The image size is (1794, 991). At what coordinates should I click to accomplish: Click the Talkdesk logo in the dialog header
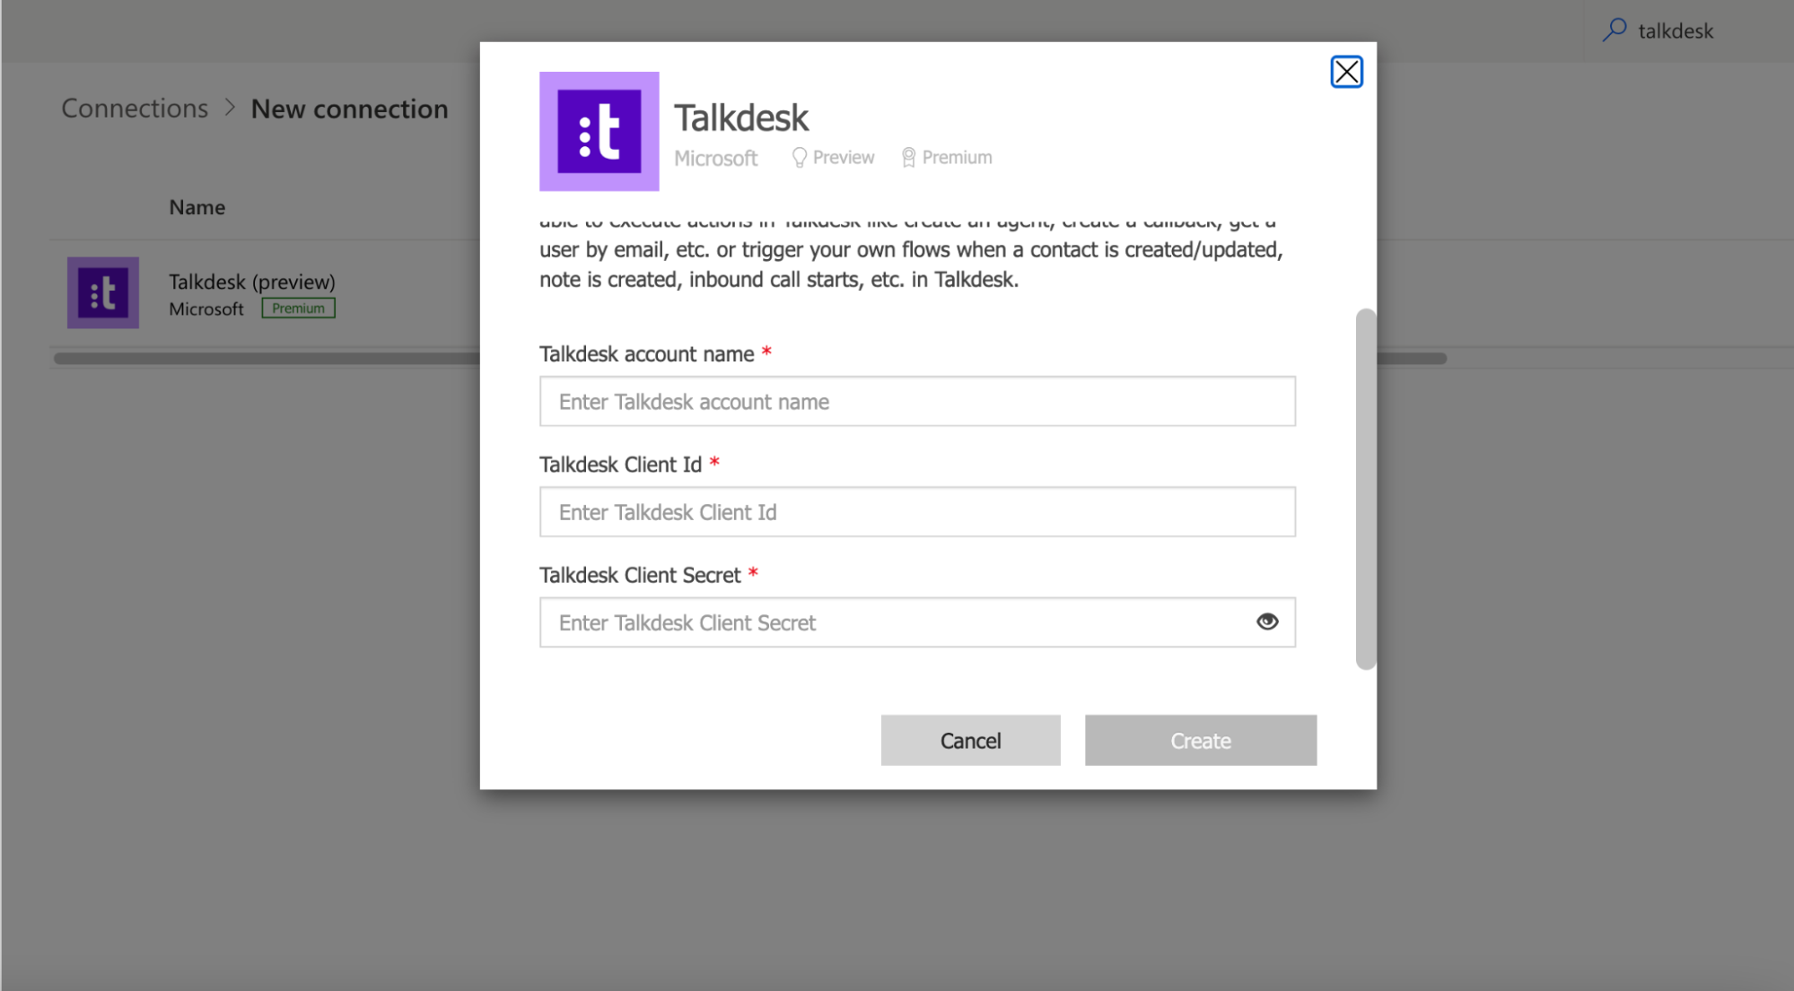pos(599,131)
